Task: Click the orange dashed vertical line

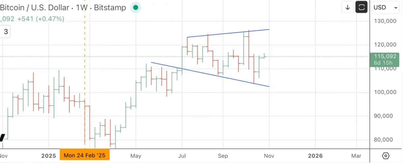Action: click(85, 66)
